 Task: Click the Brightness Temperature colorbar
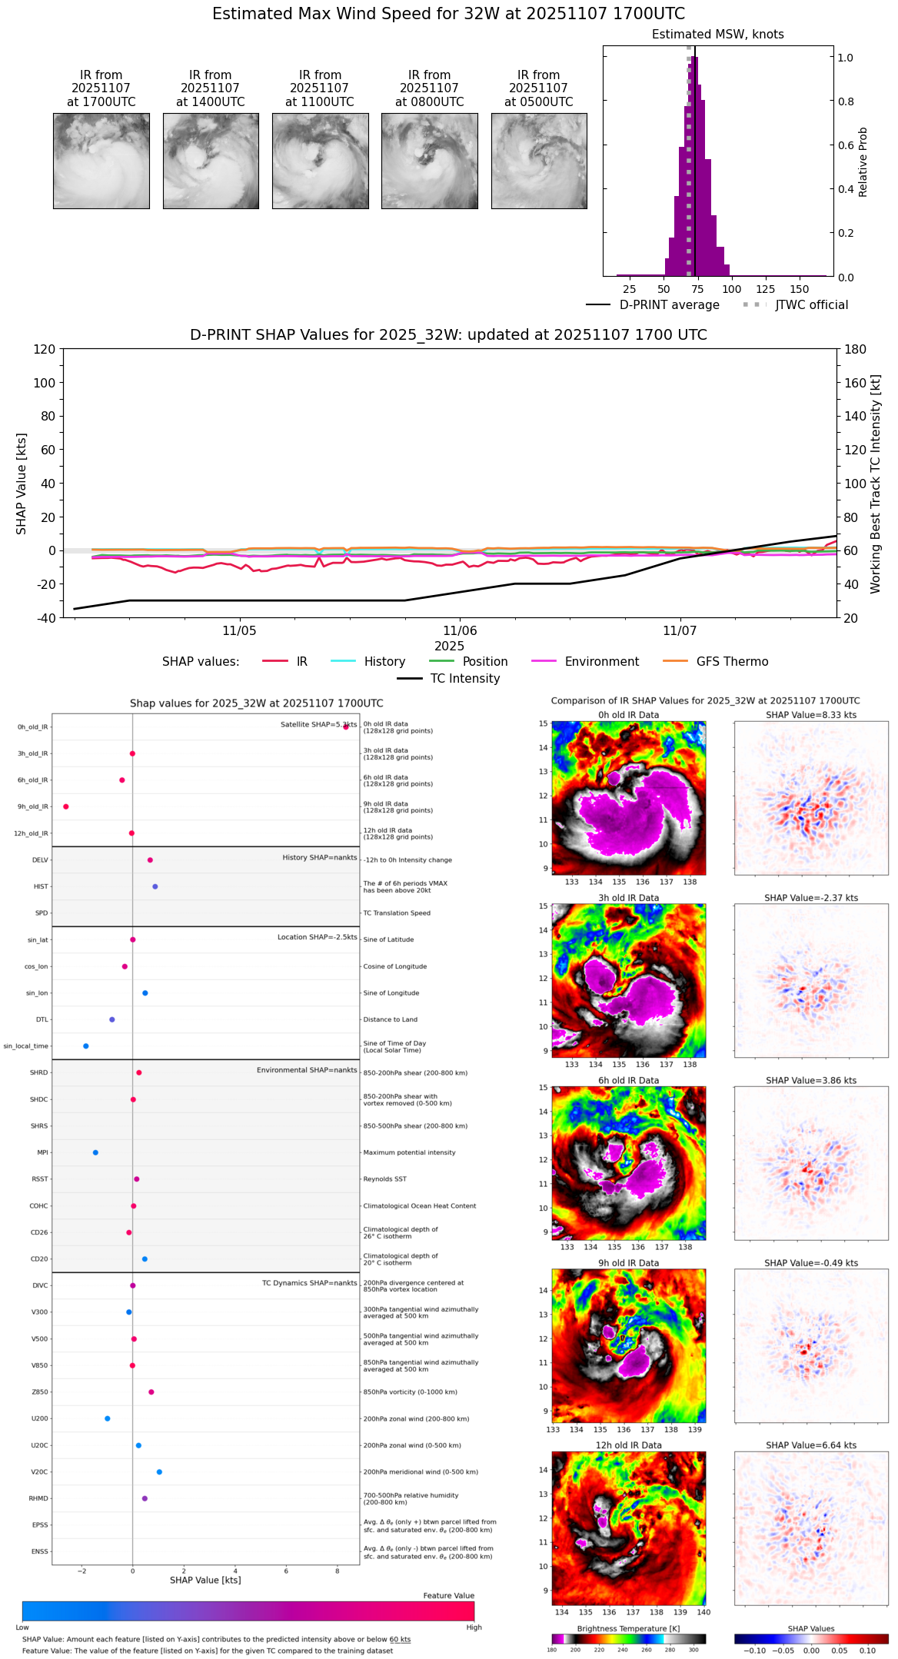(x=629, y=1638)
